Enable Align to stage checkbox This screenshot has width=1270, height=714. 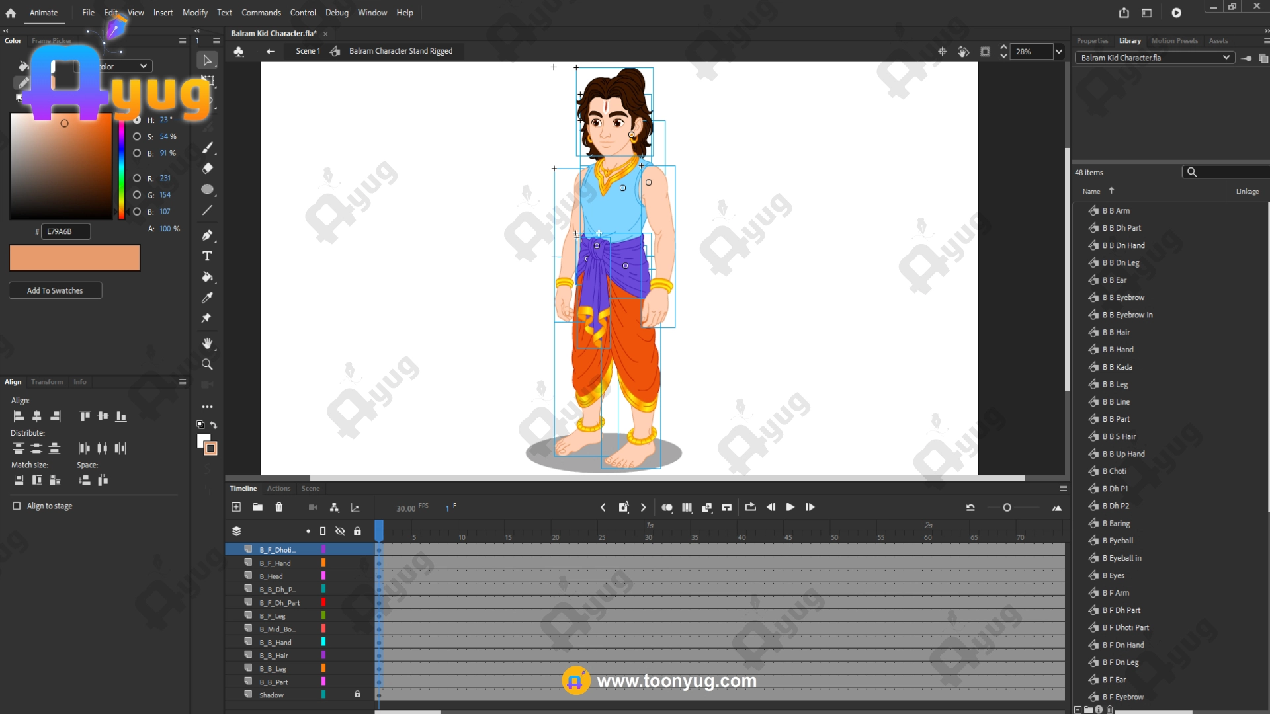(17, 506)
